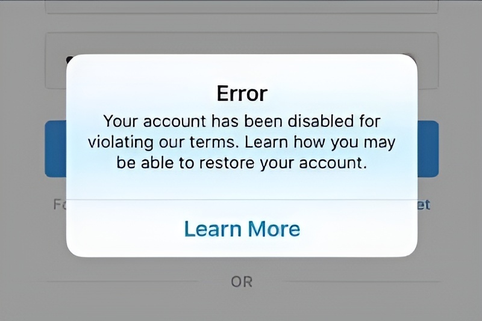Open the partially hidden blue "et" link
The width and height of the screenshot is (482, 321).
point(424,205)
